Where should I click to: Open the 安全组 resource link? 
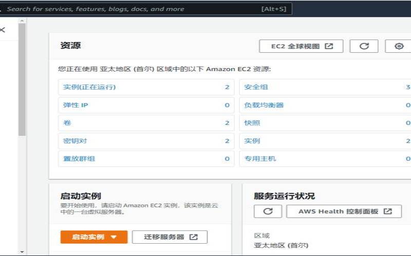click(256, 87)
